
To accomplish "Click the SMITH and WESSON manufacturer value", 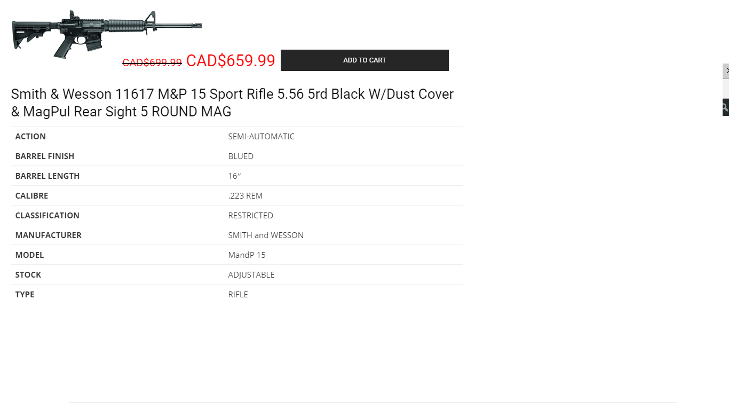I will pyautogui.click(x=266, y=235).
